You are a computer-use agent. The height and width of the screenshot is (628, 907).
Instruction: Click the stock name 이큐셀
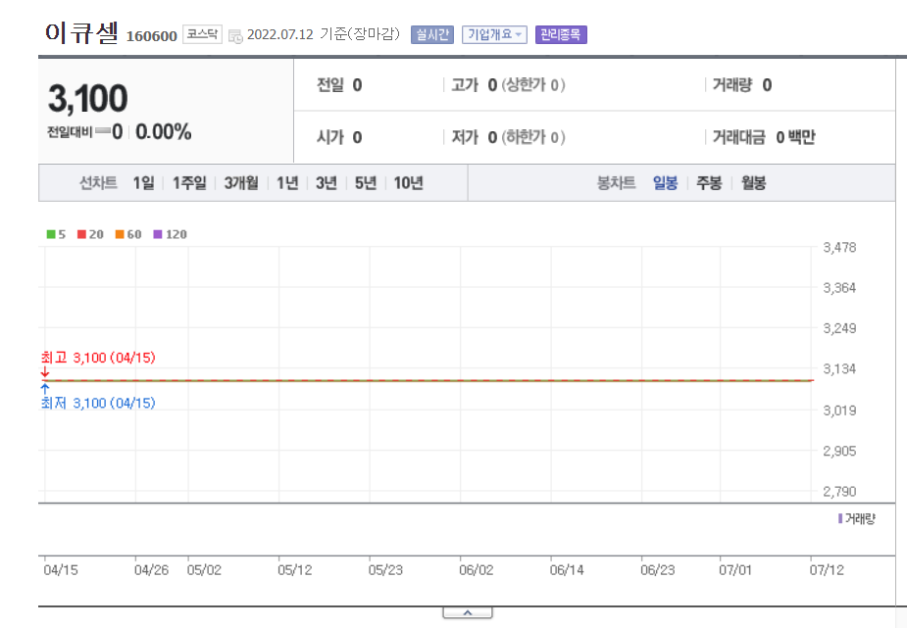coord(81,32)
